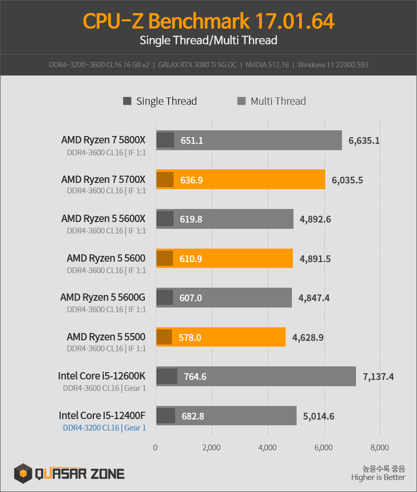Click the blue DDR4-3200 CL16 Gear 1 text
The width and height of the screenshot is (417, 492).
pos(104,428)
